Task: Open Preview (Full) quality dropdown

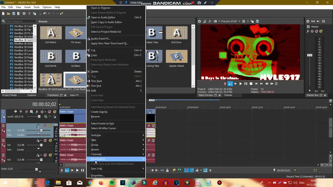Action: pyautogui.click(x=230, y=21)
